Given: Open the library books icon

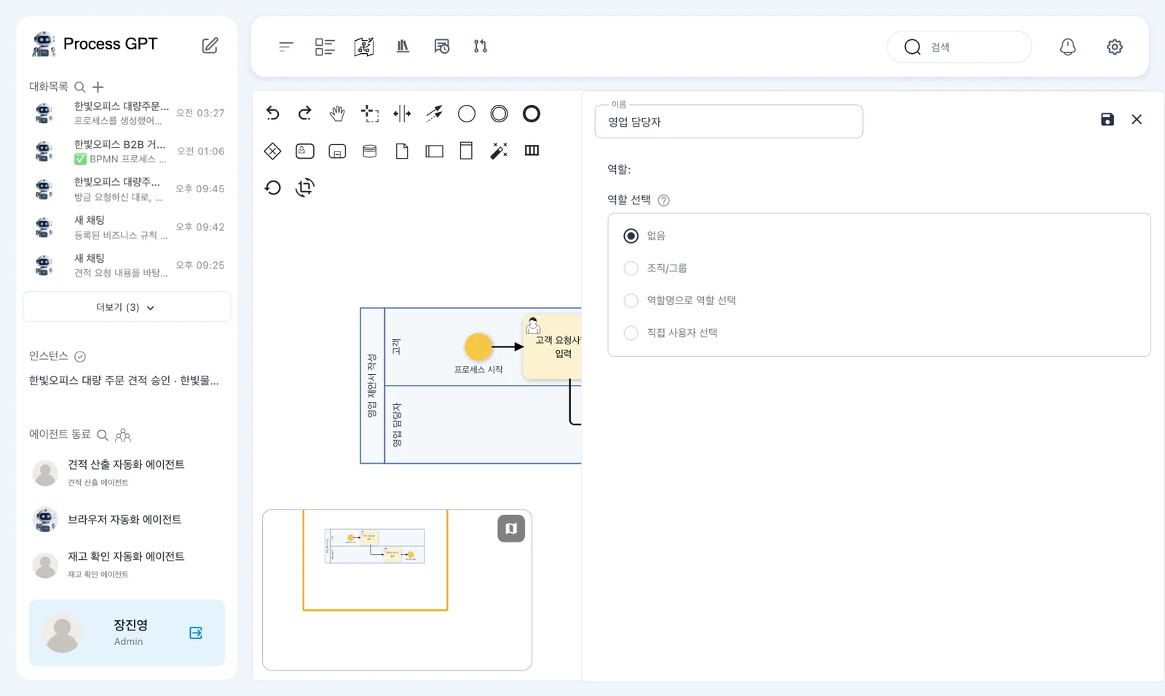Looking at the screenshot, I should point(403,47).
